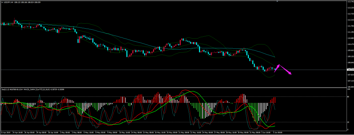Click the 111.705 price scale label
Image resolution: width=354 pixels, height=135 pixels.
(350, 26)
